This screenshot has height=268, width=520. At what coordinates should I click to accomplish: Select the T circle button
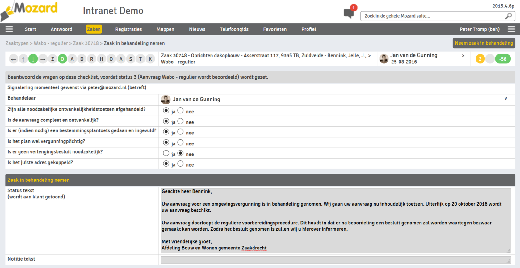coord(140,59)
